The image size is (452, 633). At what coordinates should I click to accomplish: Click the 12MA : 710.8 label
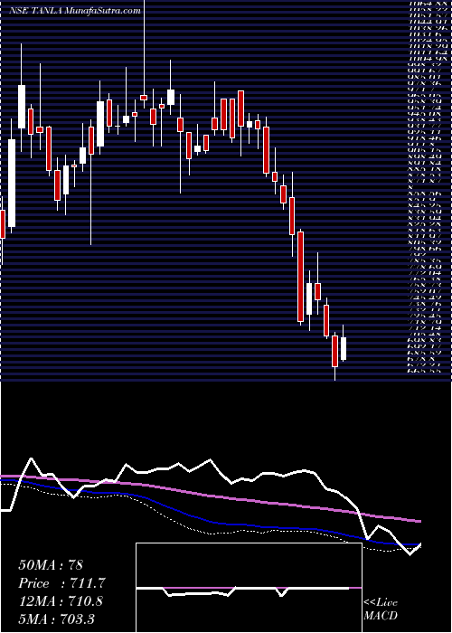(61, 601)
